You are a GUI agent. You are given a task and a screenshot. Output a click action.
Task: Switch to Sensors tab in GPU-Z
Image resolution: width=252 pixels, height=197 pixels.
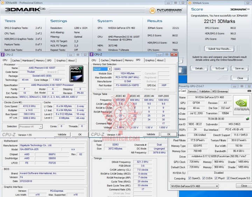(192, 91)
